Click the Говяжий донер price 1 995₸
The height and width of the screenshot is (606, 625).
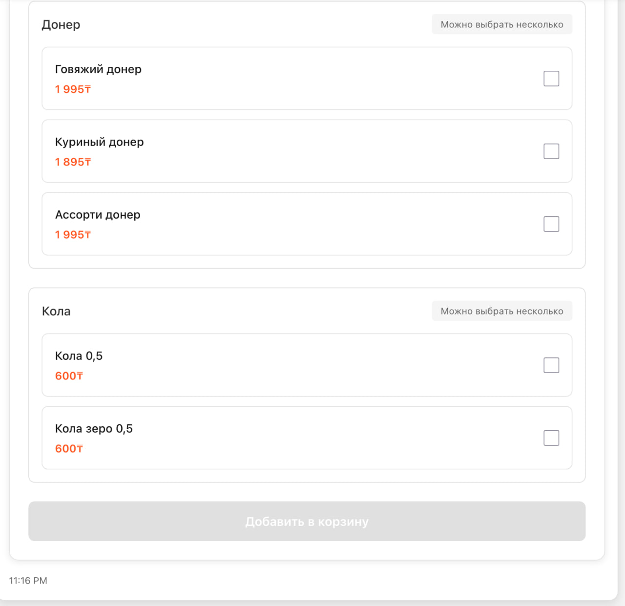[x=73, y=89]
